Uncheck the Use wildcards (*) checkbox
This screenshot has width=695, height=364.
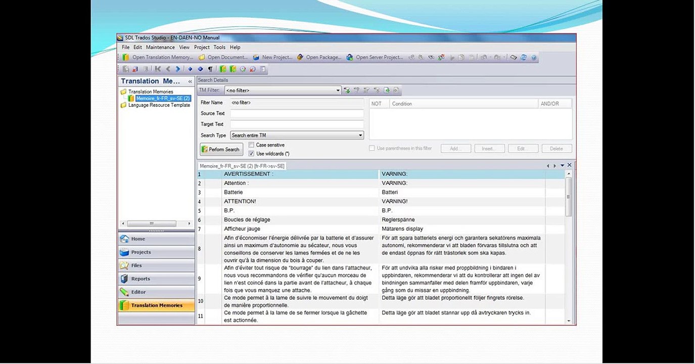[x=251, y=154]
